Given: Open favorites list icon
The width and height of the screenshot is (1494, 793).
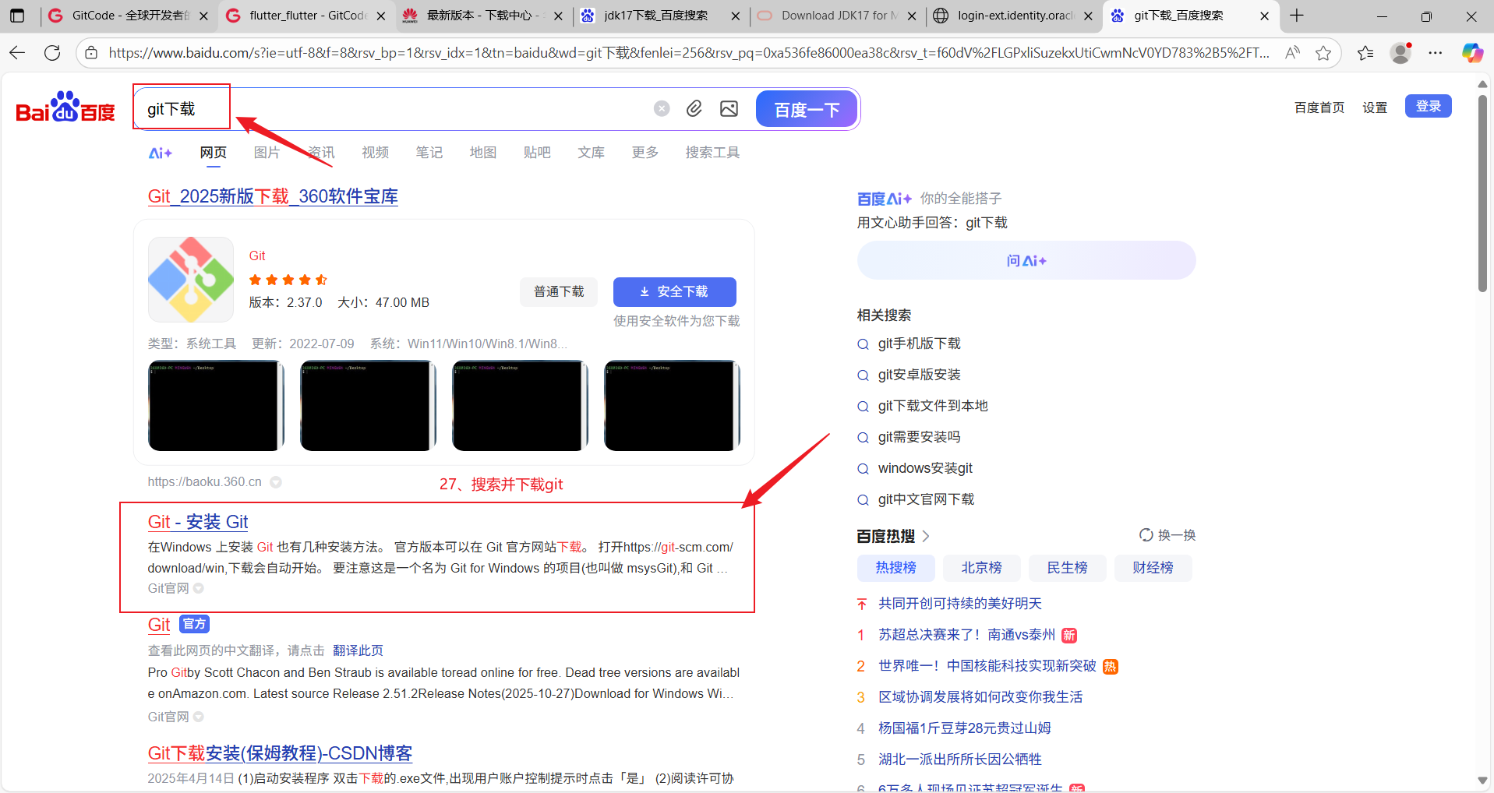Looking at the screenshot, I should tap(1365, 53).
